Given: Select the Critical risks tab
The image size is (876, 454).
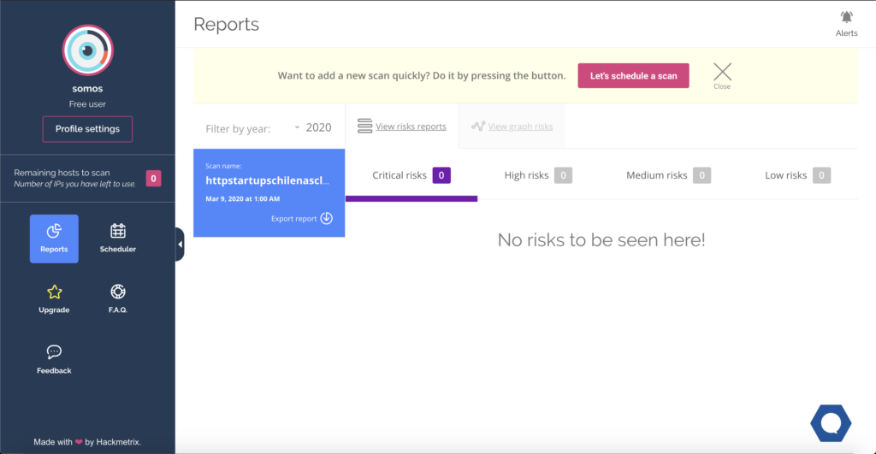Looking at the screenshot, I should pyautogui.click(x=411, y=175).
